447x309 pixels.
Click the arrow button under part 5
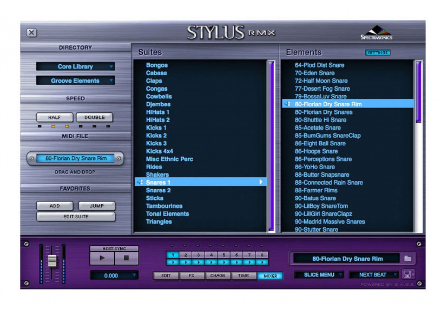(223, 262)
